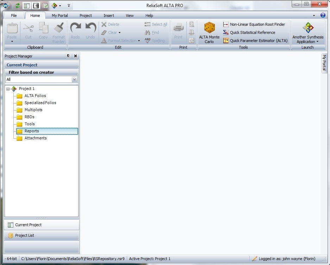Click the Find binoculars icon
The image size is (330, 265).
coord(147,32)
